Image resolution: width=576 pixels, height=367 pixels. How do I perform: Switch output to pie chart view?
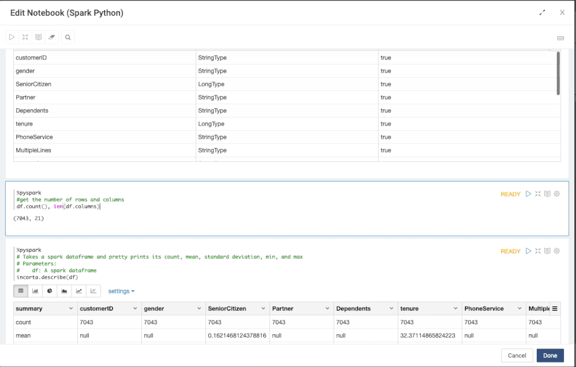coord(50,291)
